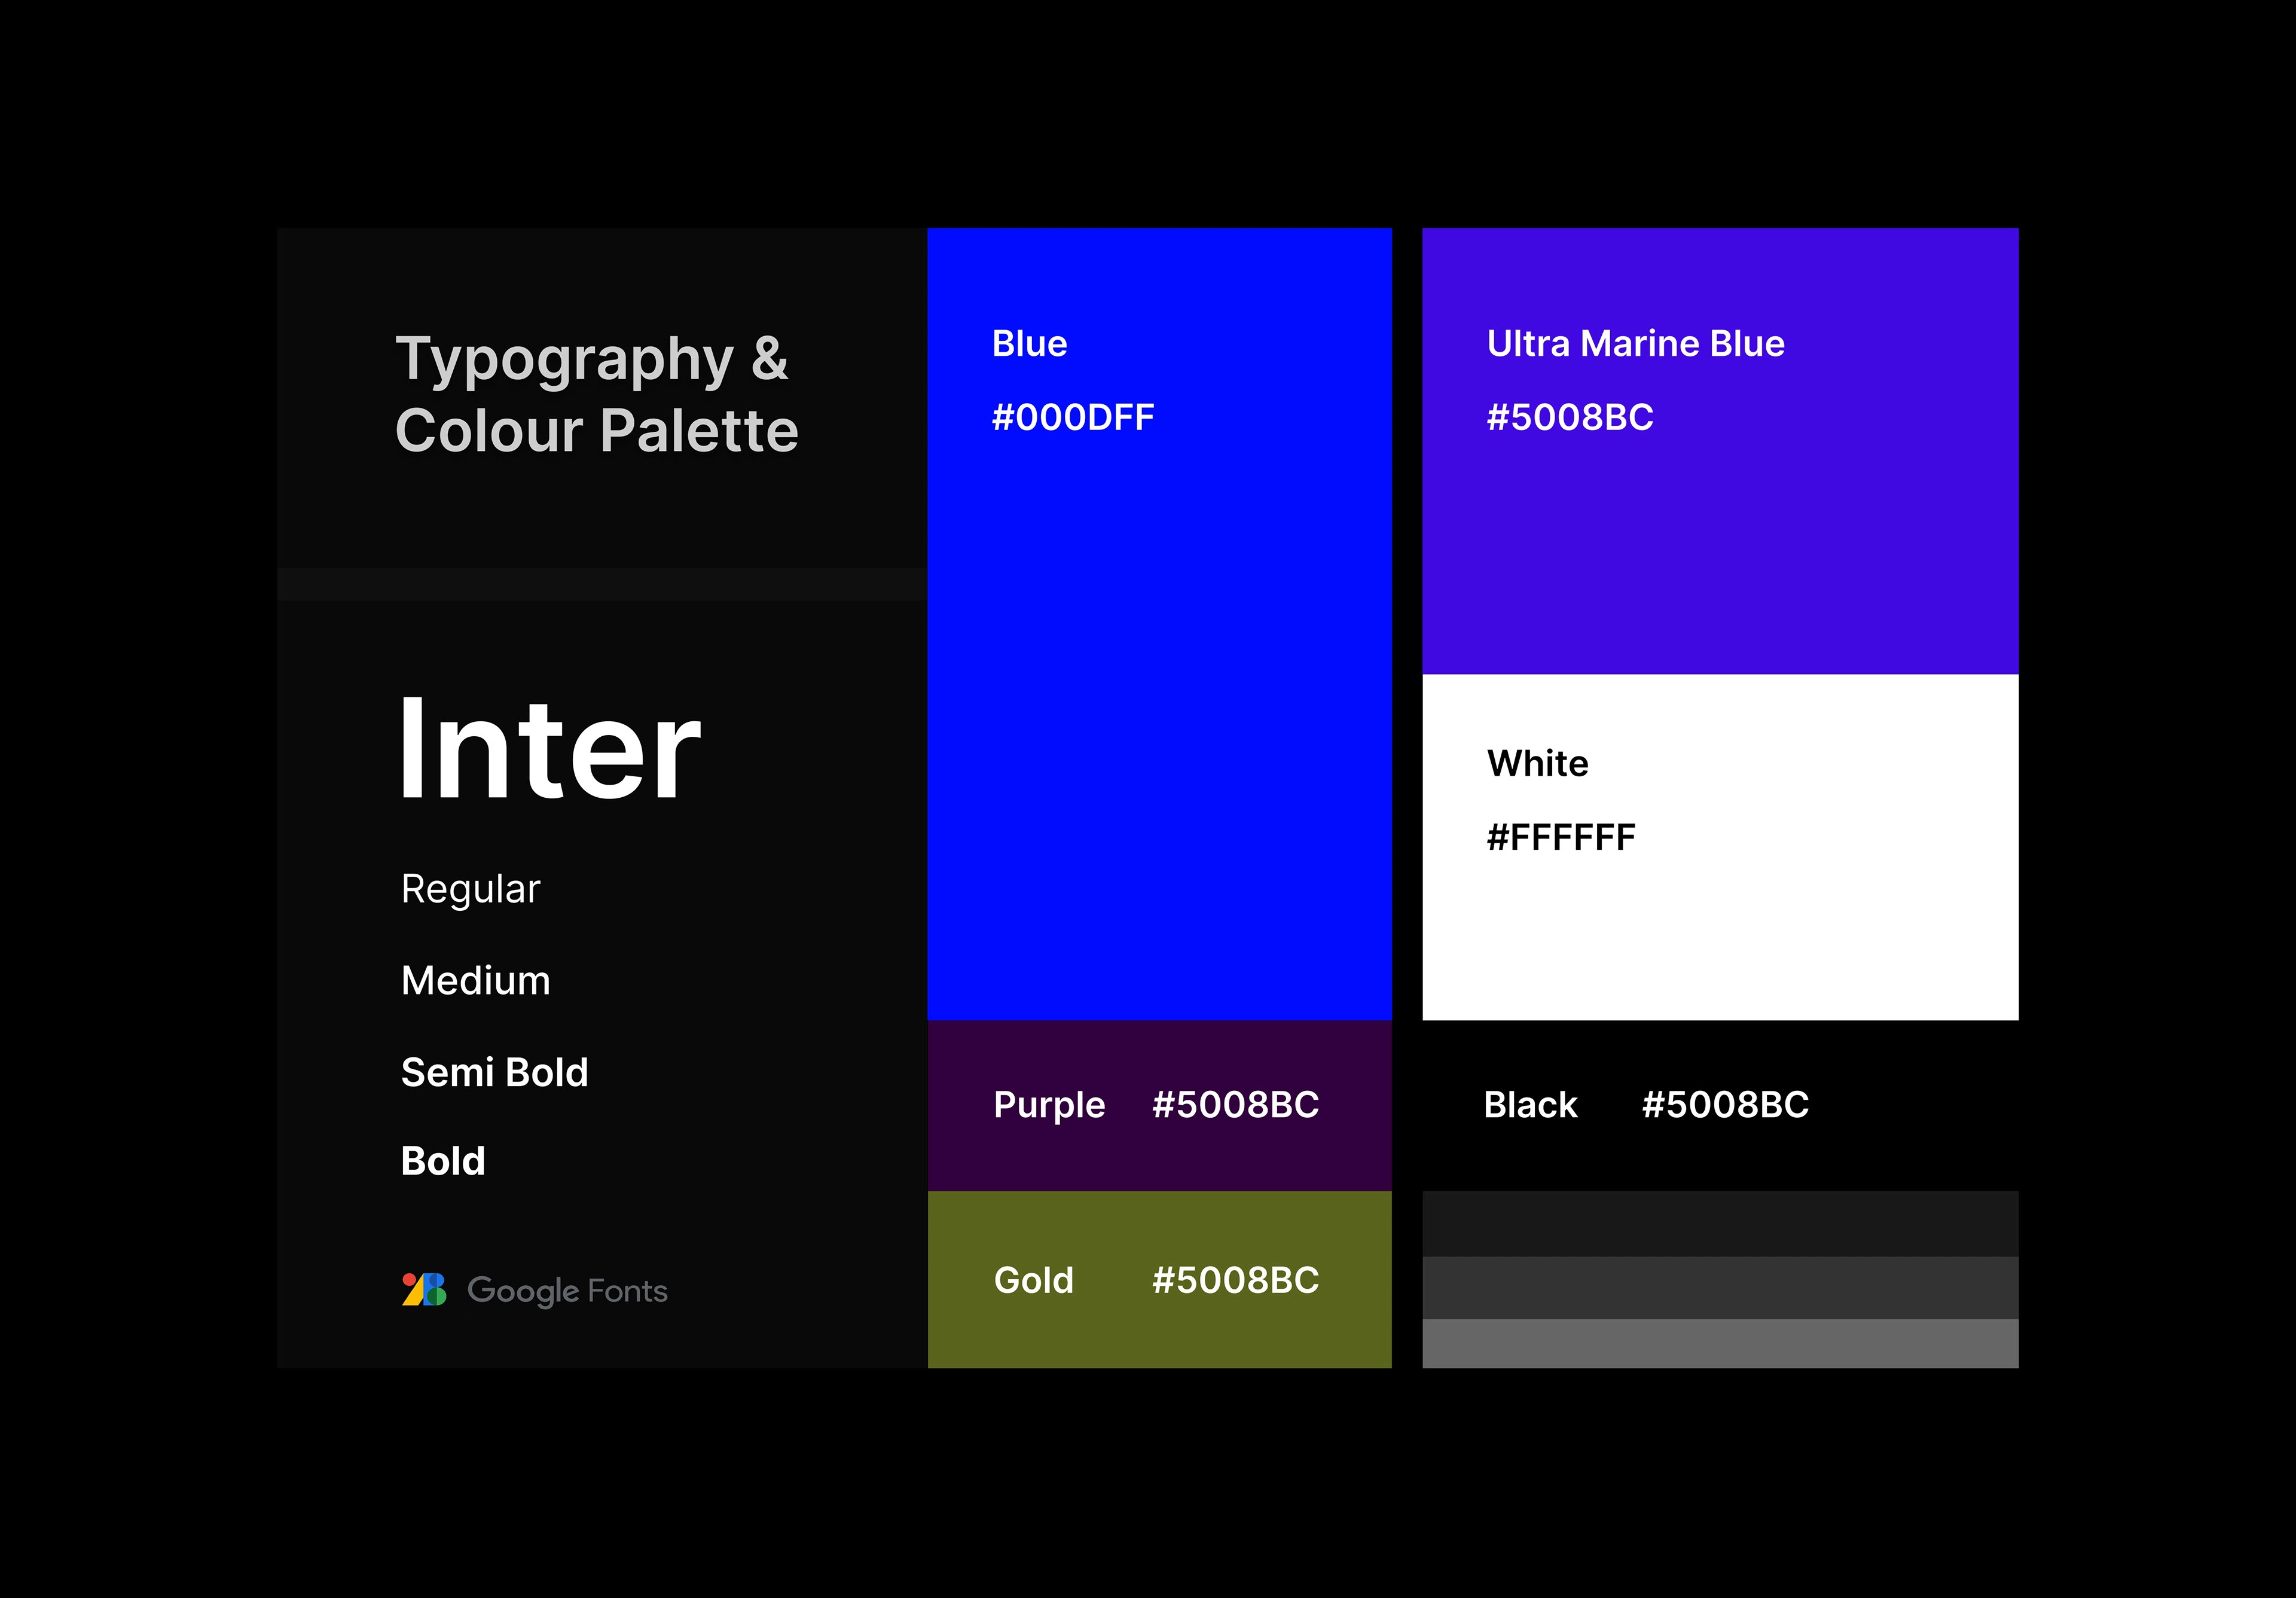The image size is (2296, 1598).
Task: Click the 'Medium' font weight label
Action: point(475,981)
